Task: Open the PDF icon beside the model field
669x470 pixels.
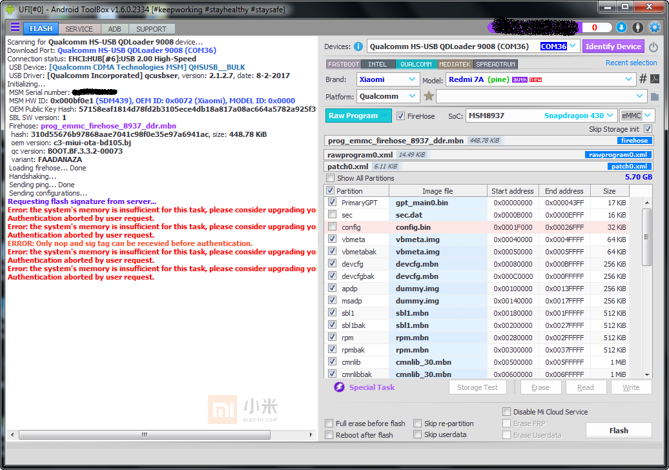Action: tap(654, 79)
